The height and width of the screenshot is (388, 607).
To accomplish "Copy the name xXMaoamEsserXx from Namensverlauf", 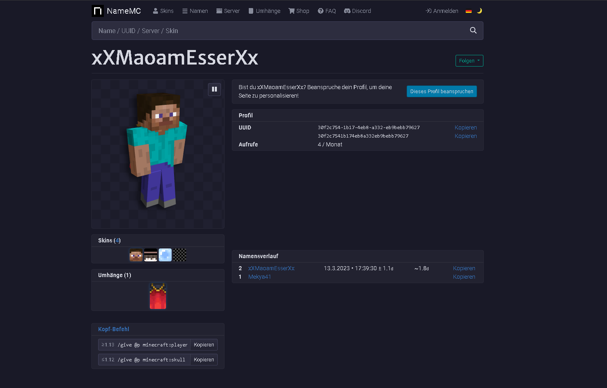I will (464, 268).
